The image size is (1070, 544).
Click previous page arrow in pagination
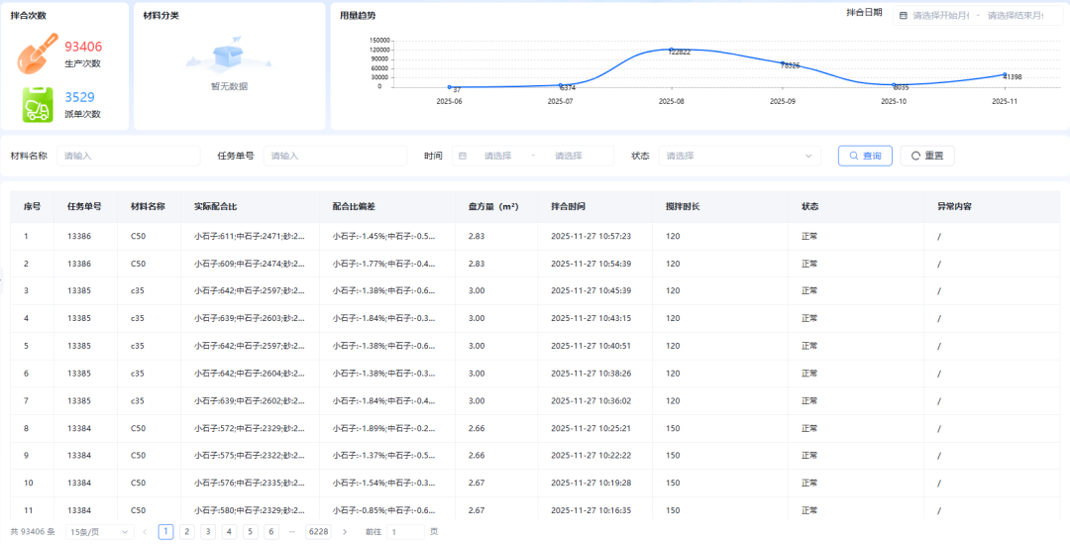(x=145, y=532)
